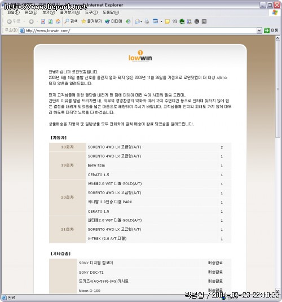The image size is (282, 302).
Task: Open the History icon in toolbar
Action: (x=128, y=21)
